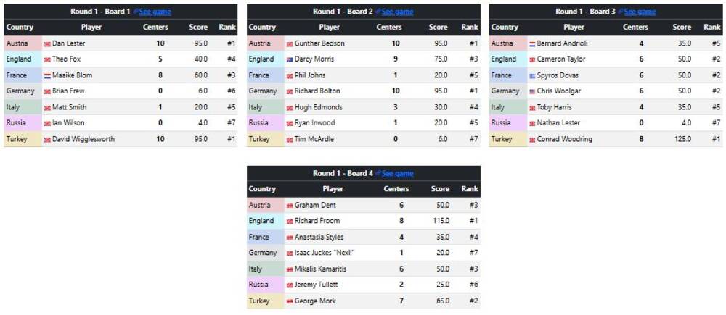Click the flag icon next to Richard Froom
The height and width of the screenshot is (315, 726).
290,222
